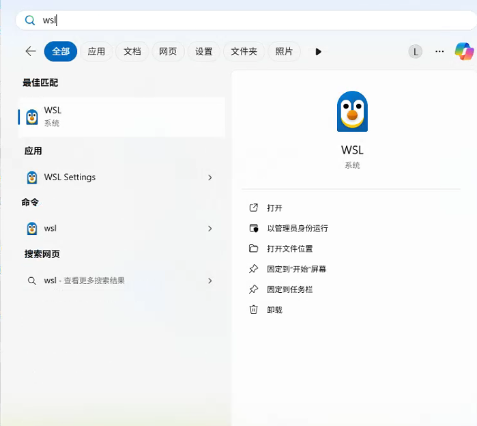Expand WSL Settings result chevron

[x=210, y=177]
